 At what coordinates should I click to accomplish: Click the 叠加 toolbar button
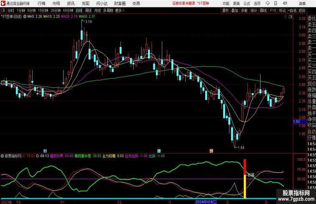(235, 10)
